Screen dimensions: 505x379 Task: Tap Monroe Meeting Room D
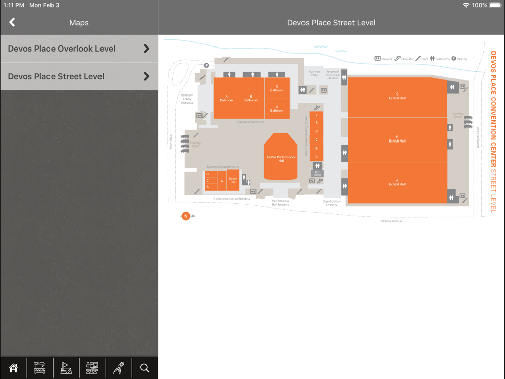pyautogui.click(x=208, y=174)
